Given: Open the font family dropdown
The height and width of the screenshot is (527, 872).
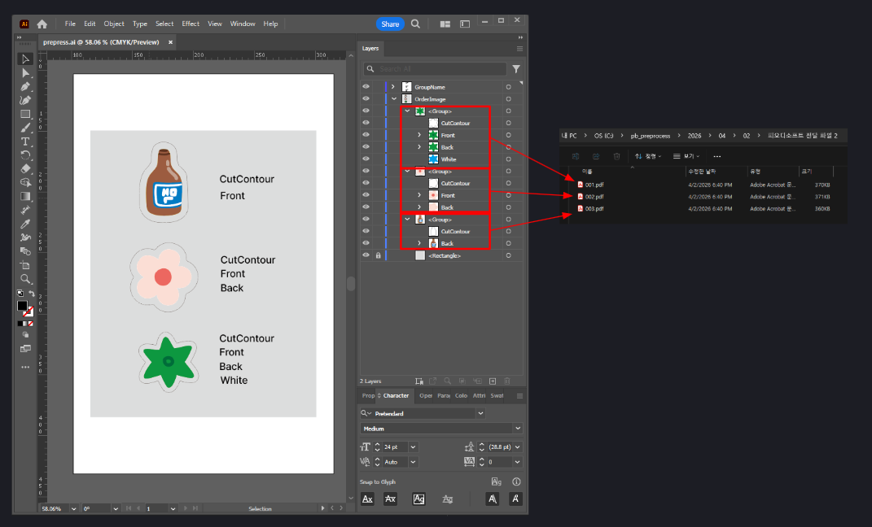Looking at the screenshot, I should point(480,413).
